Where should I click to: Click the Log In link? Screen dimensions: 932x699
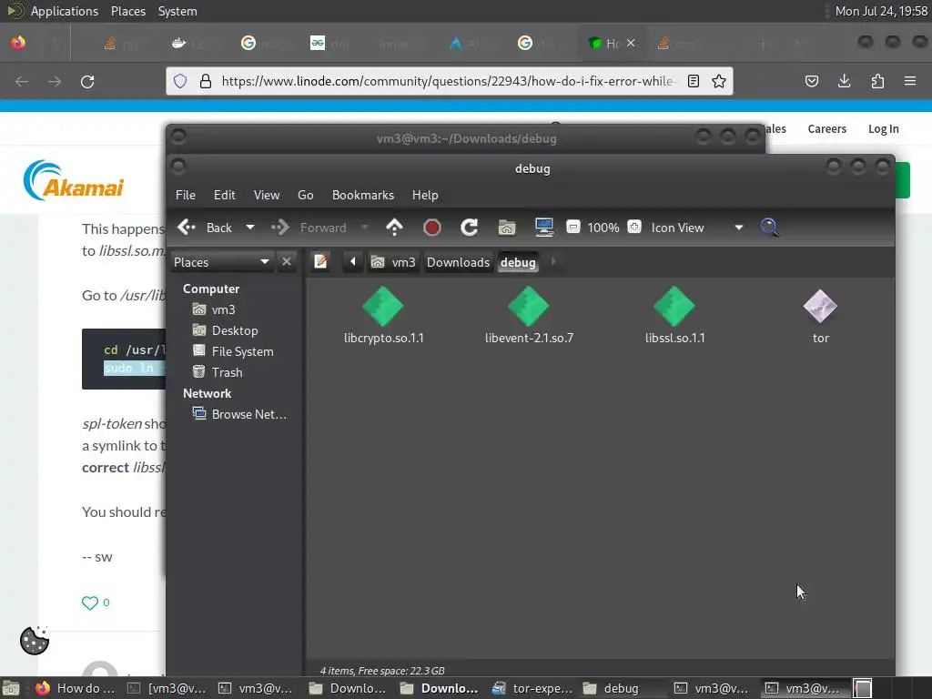pyautogui.click(x=883, y=129)
